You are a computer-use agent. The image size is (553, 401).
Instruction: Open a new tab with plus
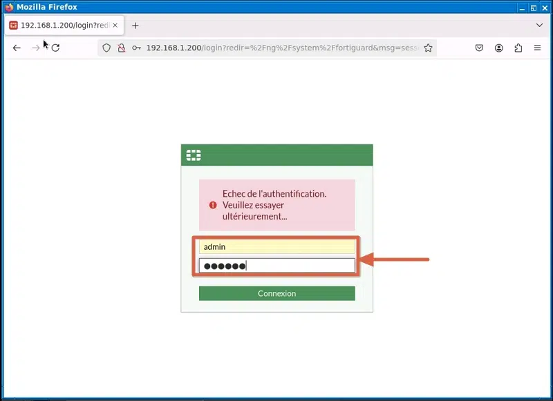tap(135, 26)
